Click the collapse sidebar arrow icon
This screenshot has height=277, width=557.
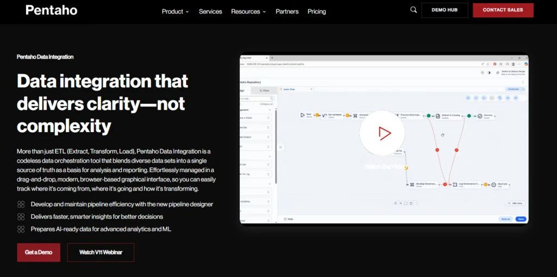[x=280, y=147]
